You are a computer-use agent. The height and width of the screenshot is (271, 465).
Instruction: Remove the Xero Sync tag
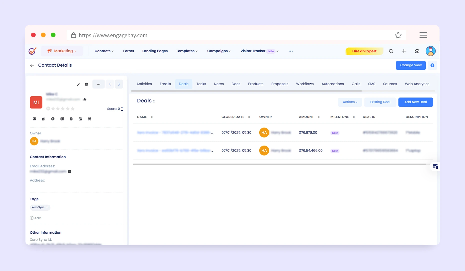tap(47, 207)
